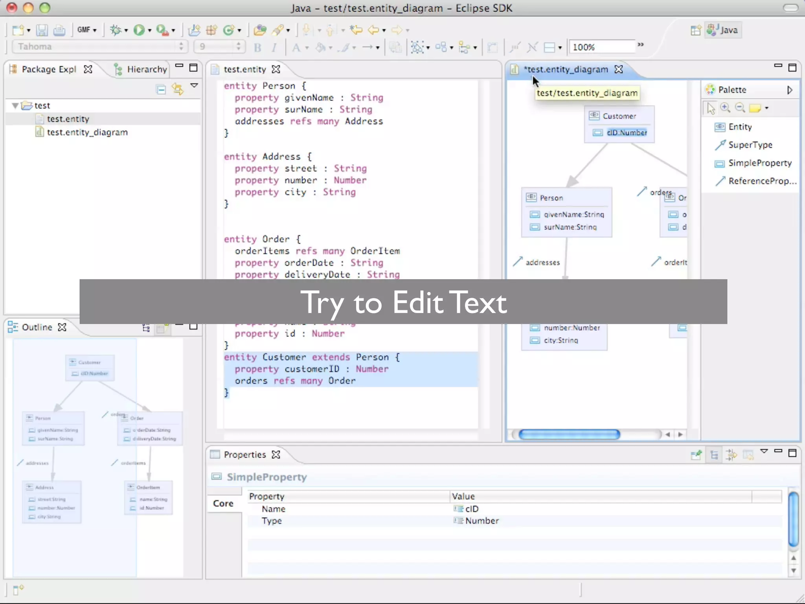805x604 pixels.
Task: Click the Save disk icon in toolbar
Action: tap(42, 30)
